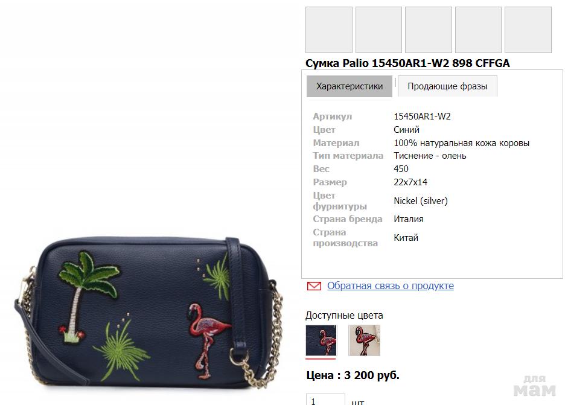Switch to the Продающие фразы tab

[x=447, y=86]
